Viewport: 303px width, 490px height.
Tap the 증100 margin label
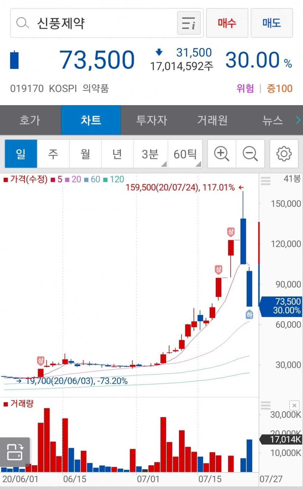pyautogui.click(x=280, y=88)
